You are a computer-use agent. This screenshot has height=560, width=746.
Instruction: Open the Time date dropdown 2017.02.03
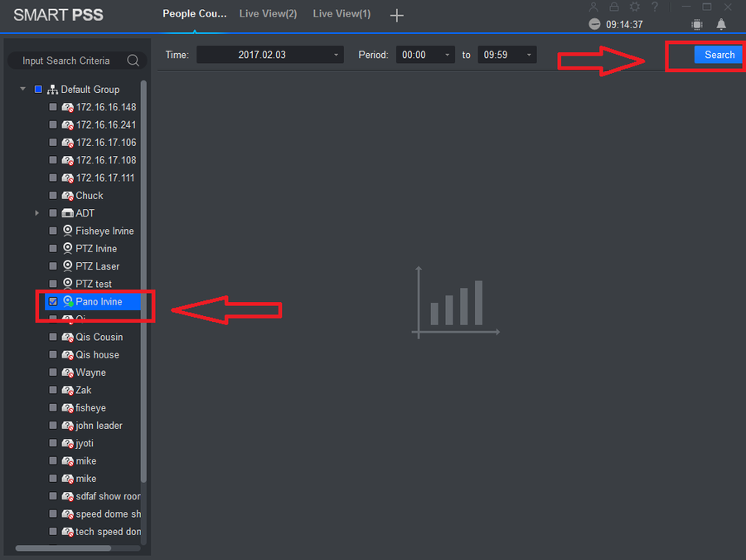point(269,55)
